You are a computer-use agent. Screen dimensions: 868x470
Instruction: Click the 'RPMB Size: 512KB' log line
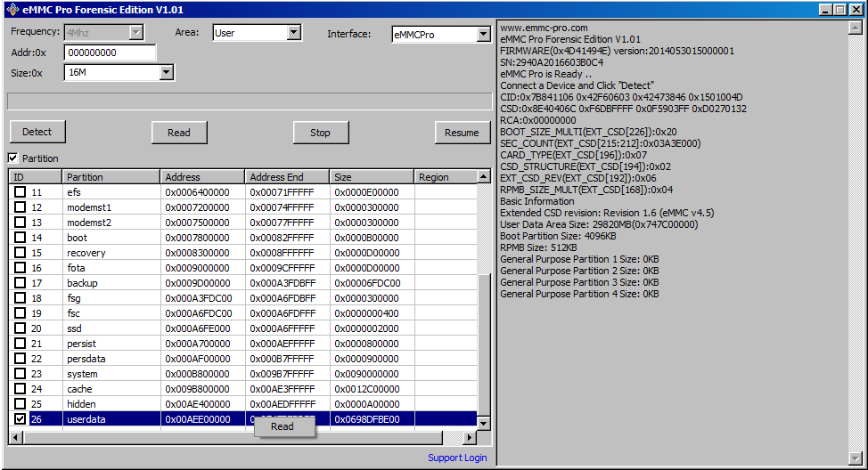[x=538, y=247]
